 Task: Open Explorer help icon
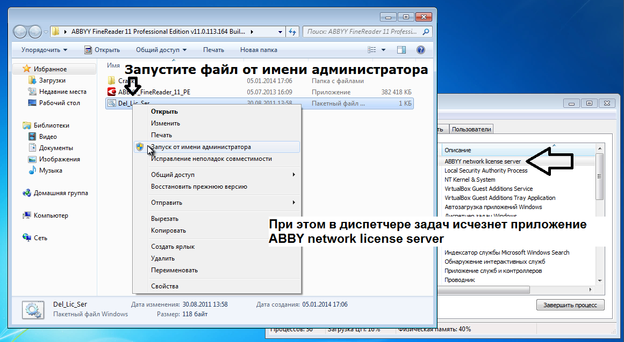tap(421, 50)
